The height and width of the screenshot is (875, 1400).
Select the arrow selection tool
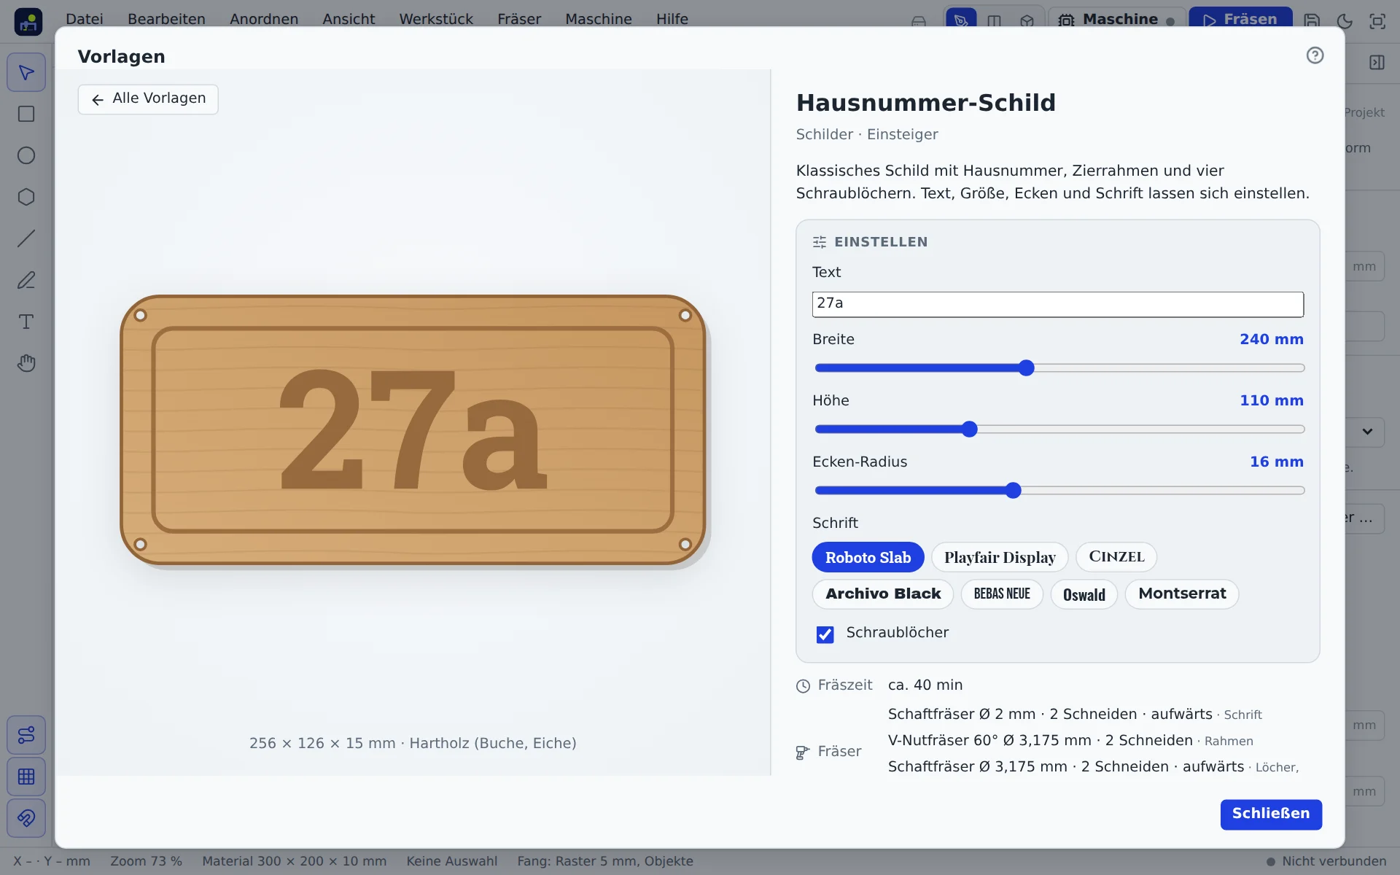point(26,72)
